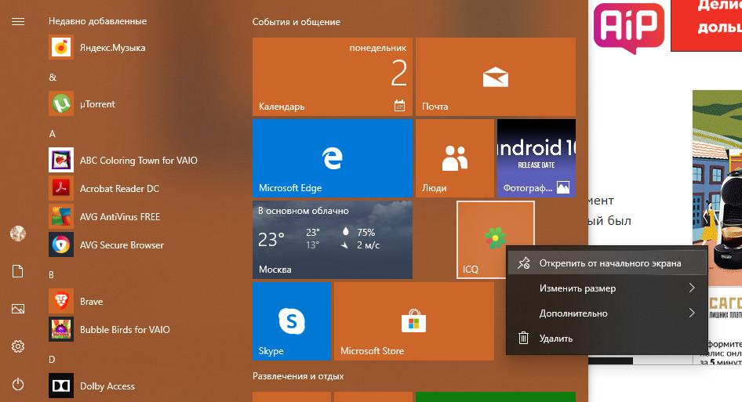
Task: Open the Люди tile
Action: tap(455, 158)
